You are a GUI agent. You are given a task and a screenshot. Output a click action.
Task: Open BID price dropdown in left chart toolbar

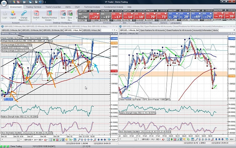click(41, 140)
